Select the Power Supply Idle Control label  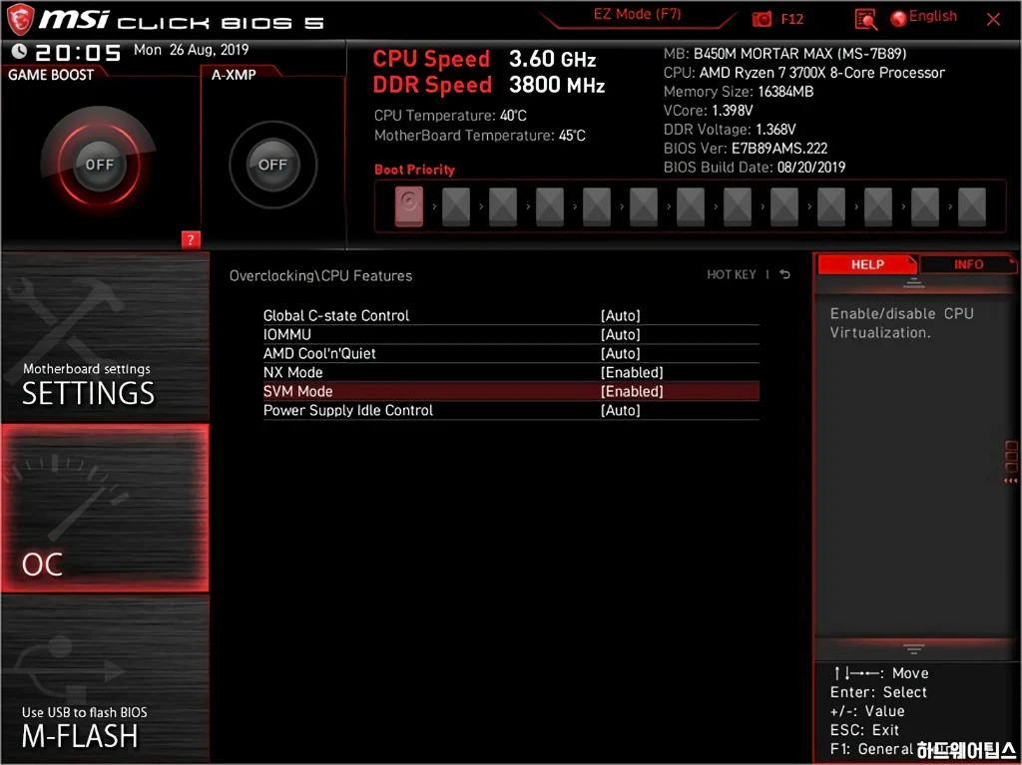(x=348, y=410)
